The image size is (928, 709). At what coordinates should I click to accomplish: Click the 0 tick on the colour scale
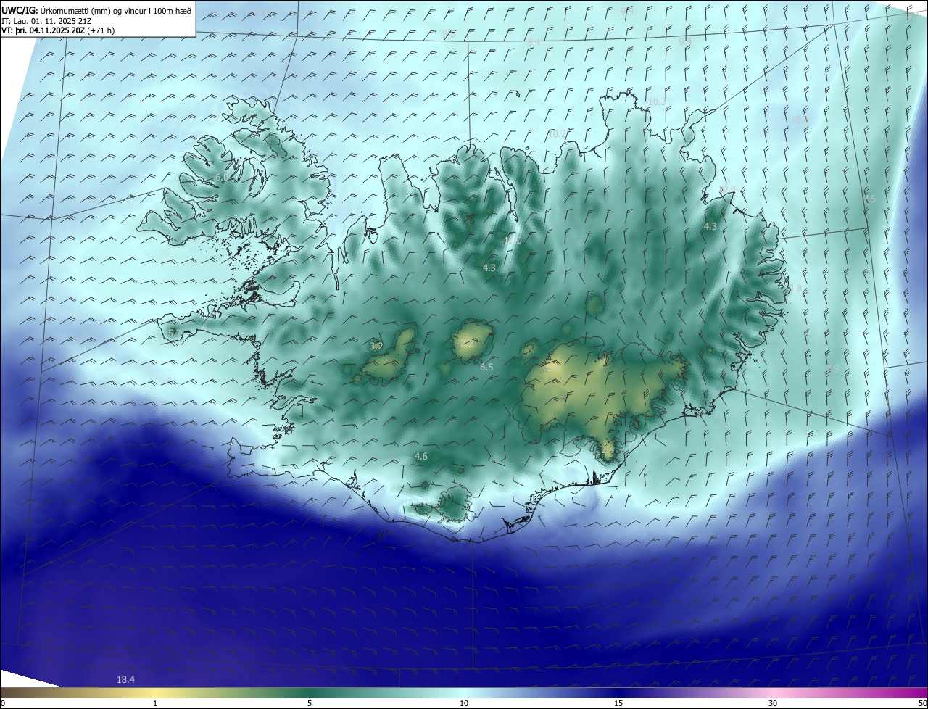pyautogui.click(x=3, y=703)
